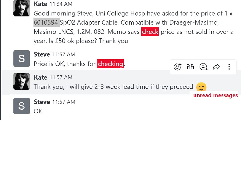This screenshot has width=241, height=186.
Task: Click Steve's avatar beside the 'Price is OK' message
Action: 21,58
